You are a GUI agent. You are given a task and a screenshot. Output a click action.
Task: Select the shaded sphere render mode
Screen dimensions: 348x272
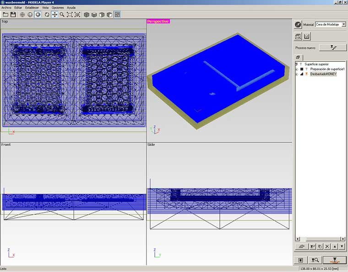pos(38,15)
